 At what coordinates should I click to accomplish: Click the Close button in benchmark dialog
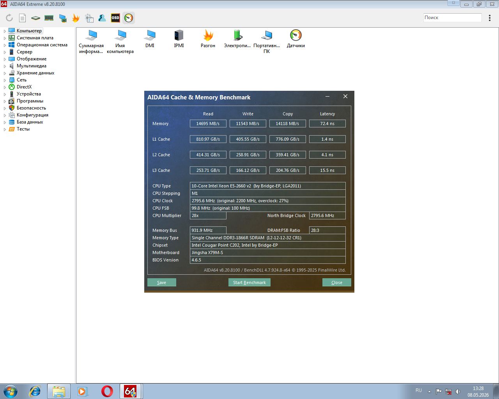tap(337, 282)
